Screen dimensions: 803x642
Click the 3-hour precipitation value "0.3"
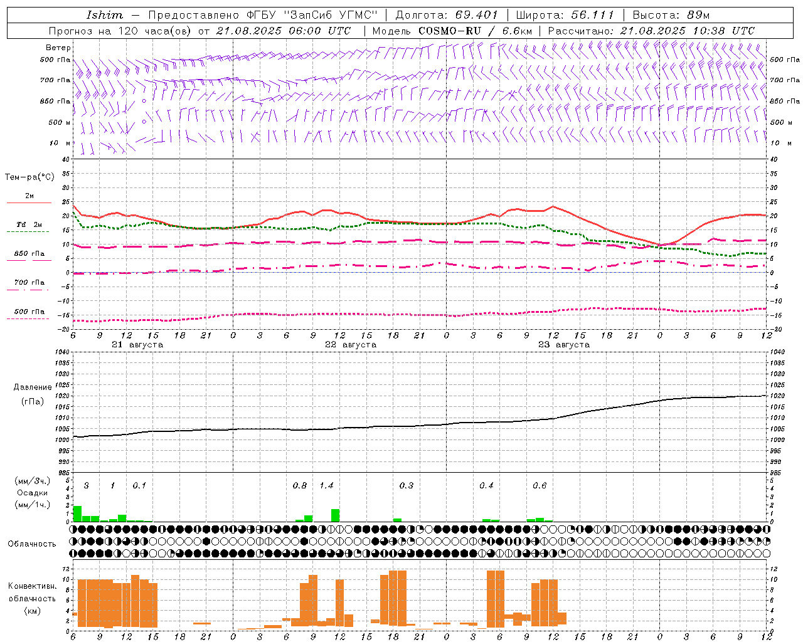point(407,486)
